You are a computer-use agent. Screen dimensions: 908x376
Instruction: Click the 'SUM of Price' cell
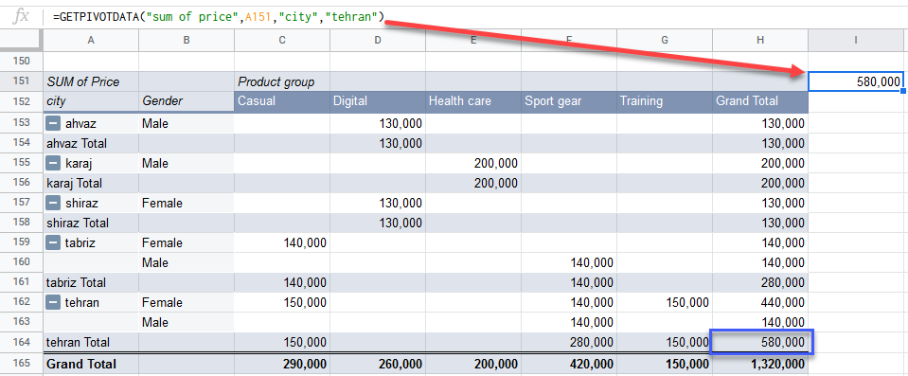pos(91,81)
